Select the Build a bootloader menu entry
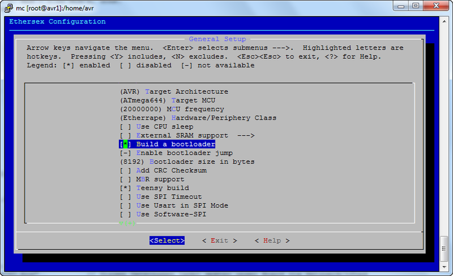This screenshot has width=453, height=276. coord(167,144)
